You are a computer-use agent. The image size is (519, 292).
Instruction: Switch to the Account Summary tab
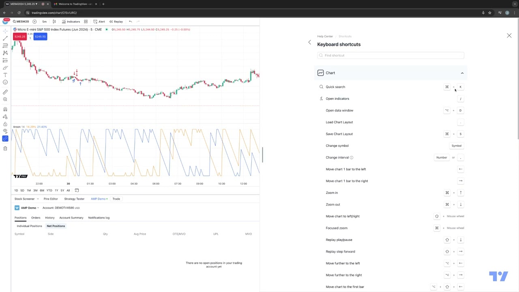(x=71, y=218)
